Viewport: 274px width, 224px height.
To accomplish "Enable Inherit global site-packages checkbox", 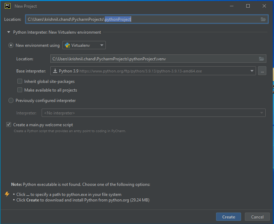I will pyautogui.click(x=20, y=81).
